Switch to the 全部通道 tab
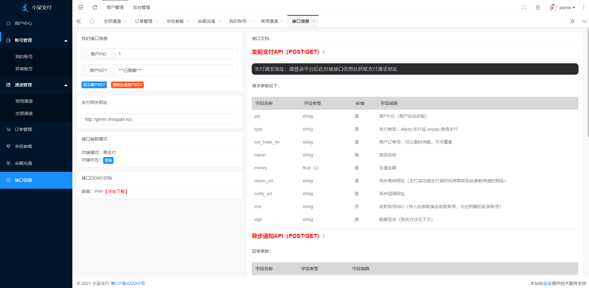Viewport: 589px width, 288px height. pos(112,21)
